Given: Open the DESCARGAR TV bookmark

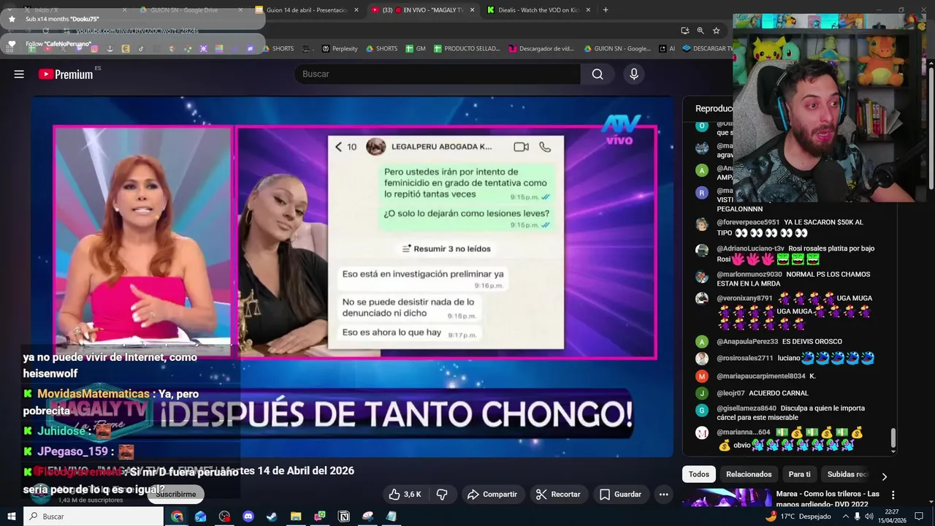Looking at the screenshot, I should pyautogui.click(x=708, y=49).
